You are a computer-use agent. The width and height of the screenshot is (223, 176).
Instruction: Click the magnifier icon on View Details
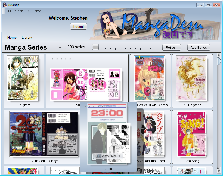pyautogui.click(x=98, y=156)
